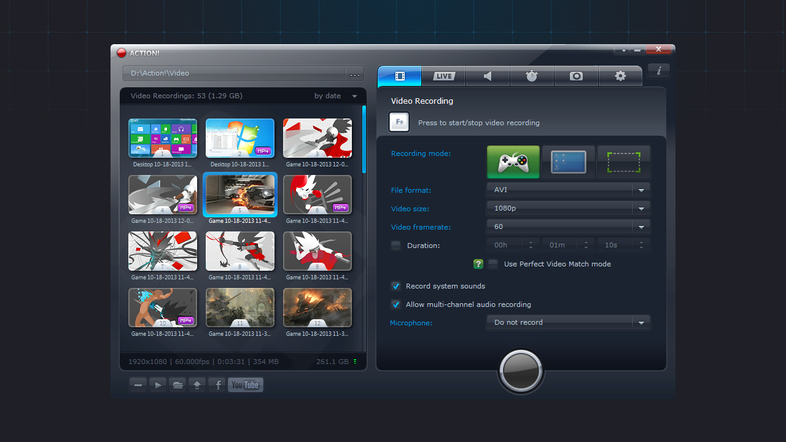Open the screenshot capture tab with camera icon
This screenshot has width=786, height=442.
pyautogui.click(x=576, y=76)
